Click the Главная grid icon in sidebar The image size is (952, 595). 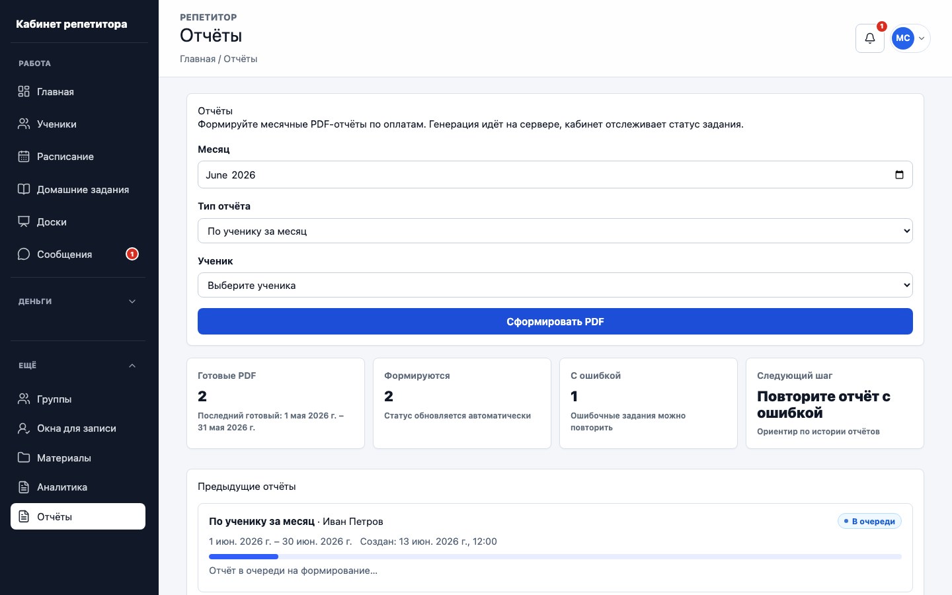click(x=24, y=91)
